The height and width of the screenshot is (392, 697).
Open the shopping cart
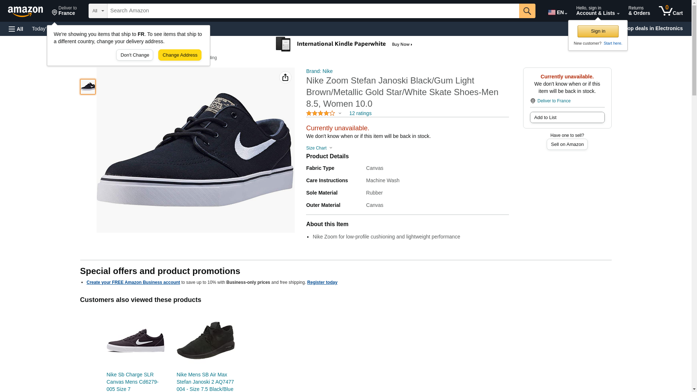(670, 11)
